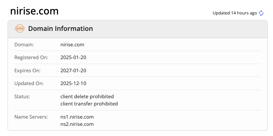Select the updated date 2025-12-10
273x136 pixels.
73,83
